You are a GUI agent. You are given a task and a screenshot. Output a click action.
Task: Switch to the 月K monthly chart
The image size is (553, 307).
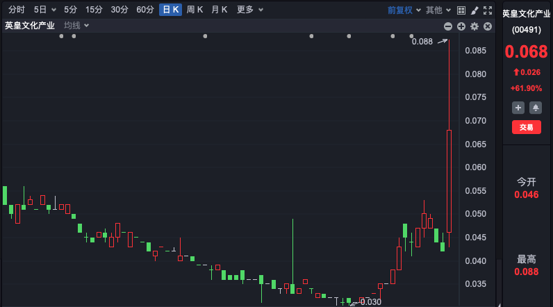coord(220,10)
